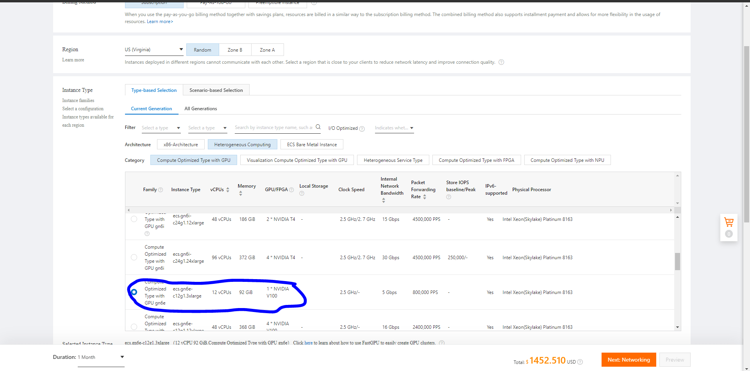Select the 48 vCPUs 368 GiB instance radio
This screenshot has height=371, width=750.
[x=134, y=327]
